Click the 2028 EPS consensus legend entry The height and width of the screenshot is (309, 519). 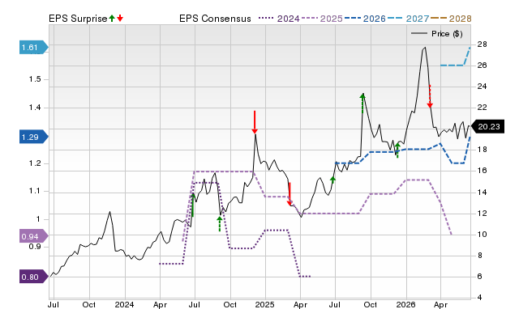point(451,19)
